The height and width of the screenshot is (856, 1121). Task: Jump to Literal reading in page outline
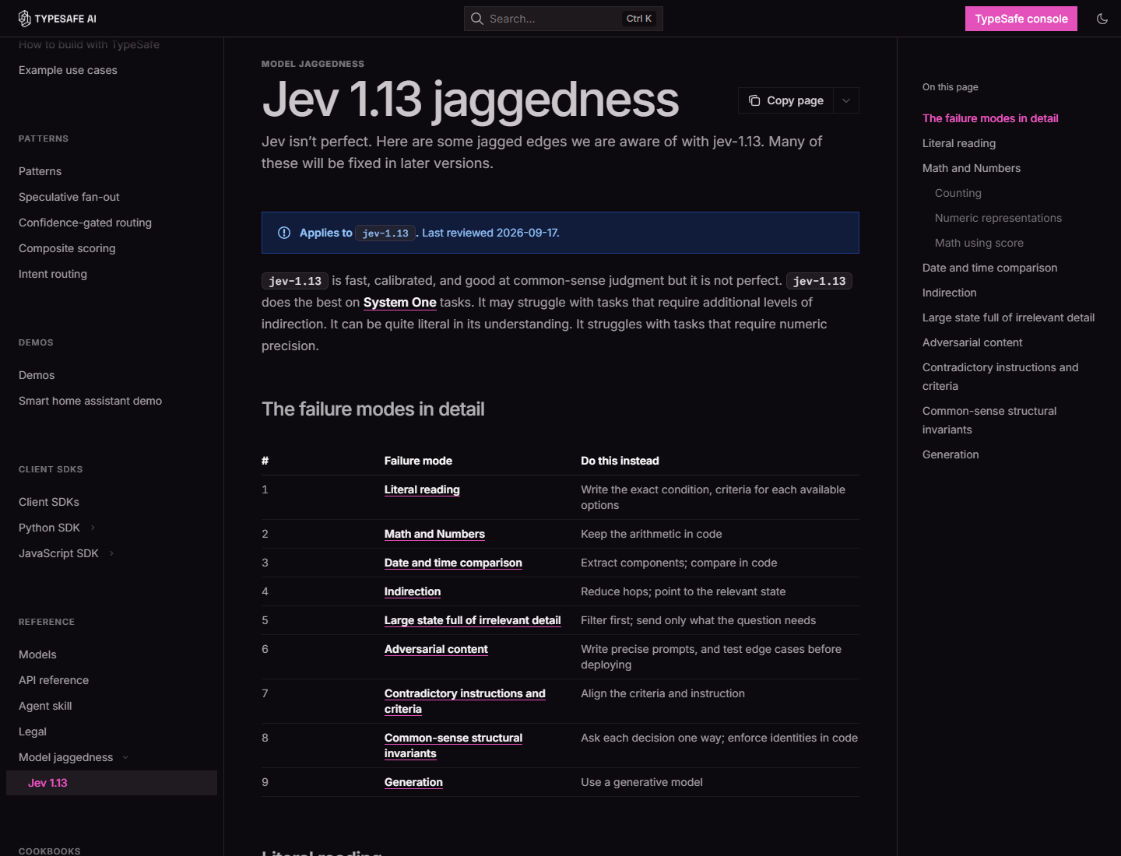click(959, 143)
